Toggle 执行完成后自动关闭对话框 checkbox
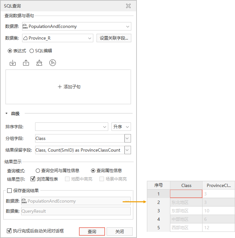The width and height of the screenshot is (235, 238). (x=9, y=231)
